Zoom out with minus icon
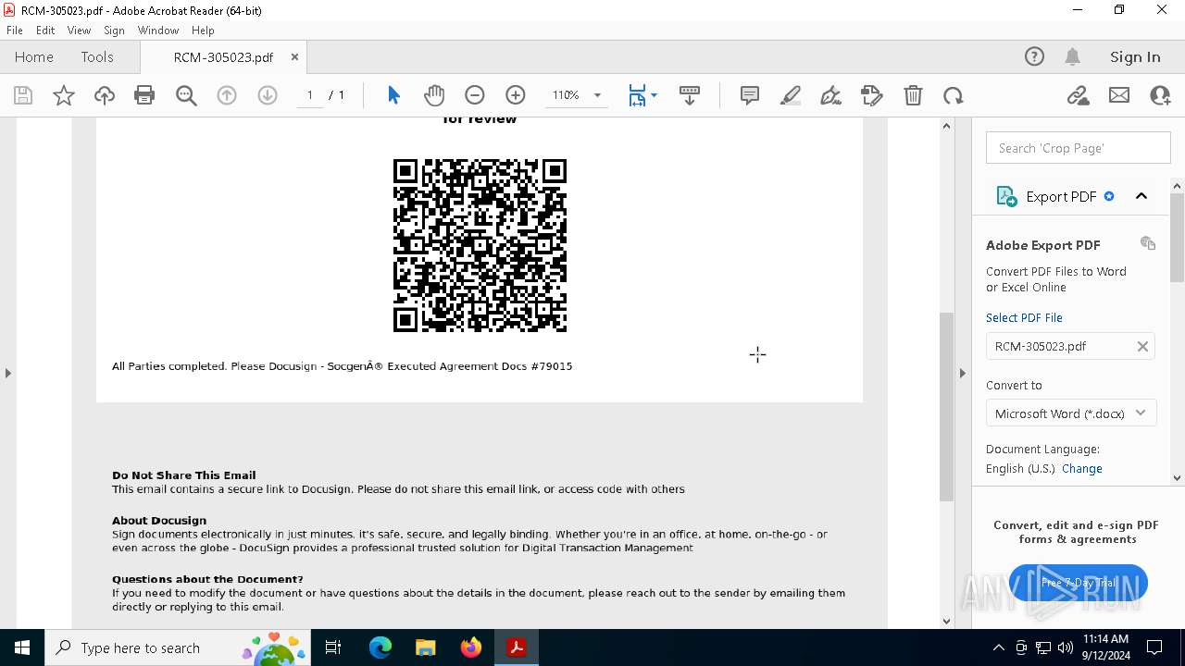 pos(475,95)
